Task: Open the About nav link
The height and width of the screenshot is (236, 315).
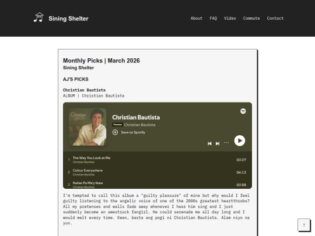Action: 197,18
